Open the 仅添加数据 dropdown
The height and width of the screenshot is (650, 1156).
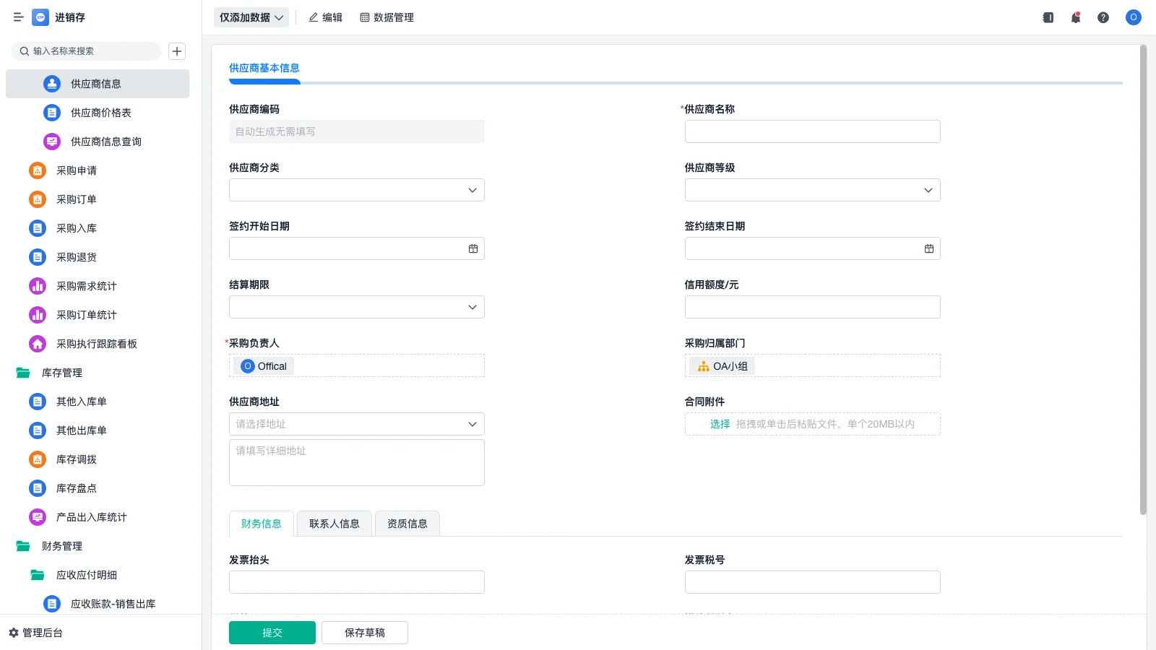tap(251, 17)
